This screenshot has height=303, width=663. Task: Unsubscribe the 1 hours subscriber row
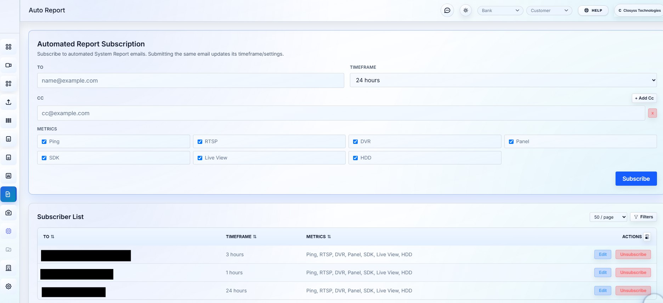pyautogui.click(x=633, y=273)
